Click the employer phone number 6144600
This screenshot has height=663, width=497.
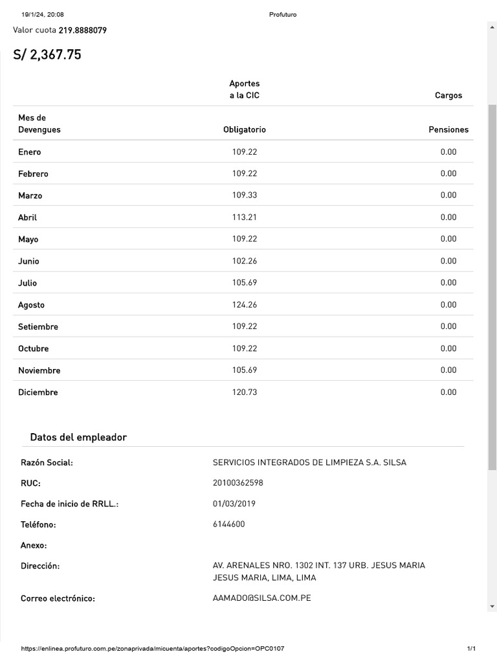coord(228,524)
